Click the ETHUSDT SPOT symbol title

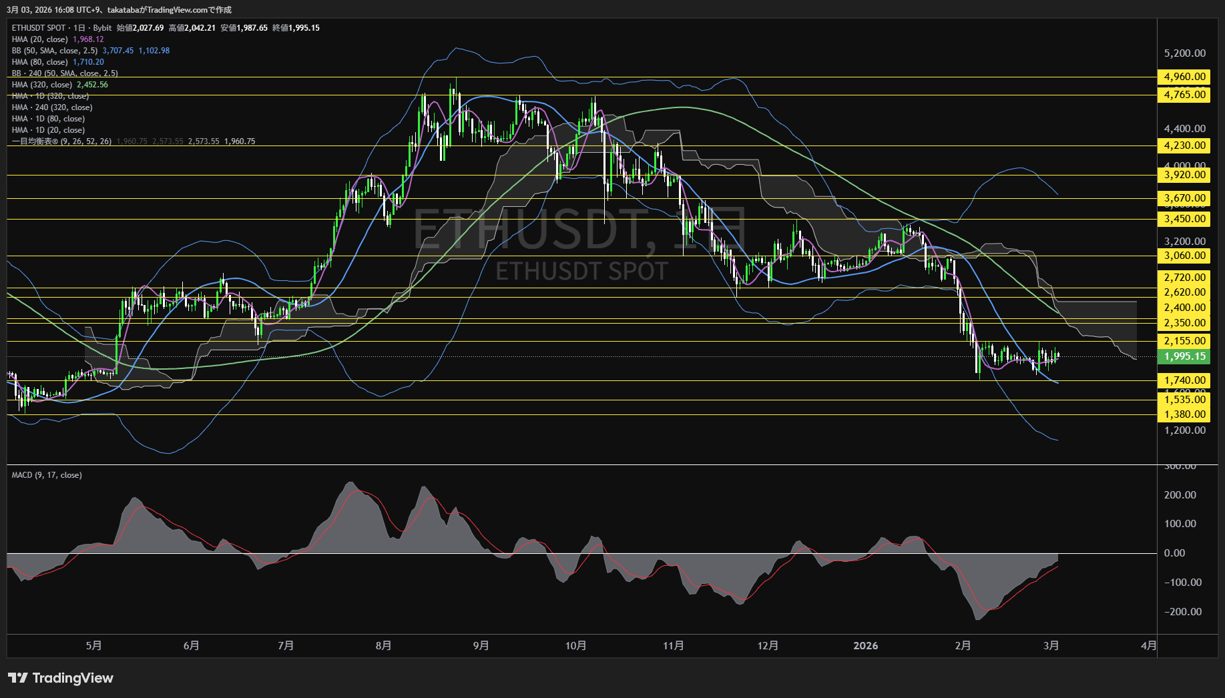[39, 28]
